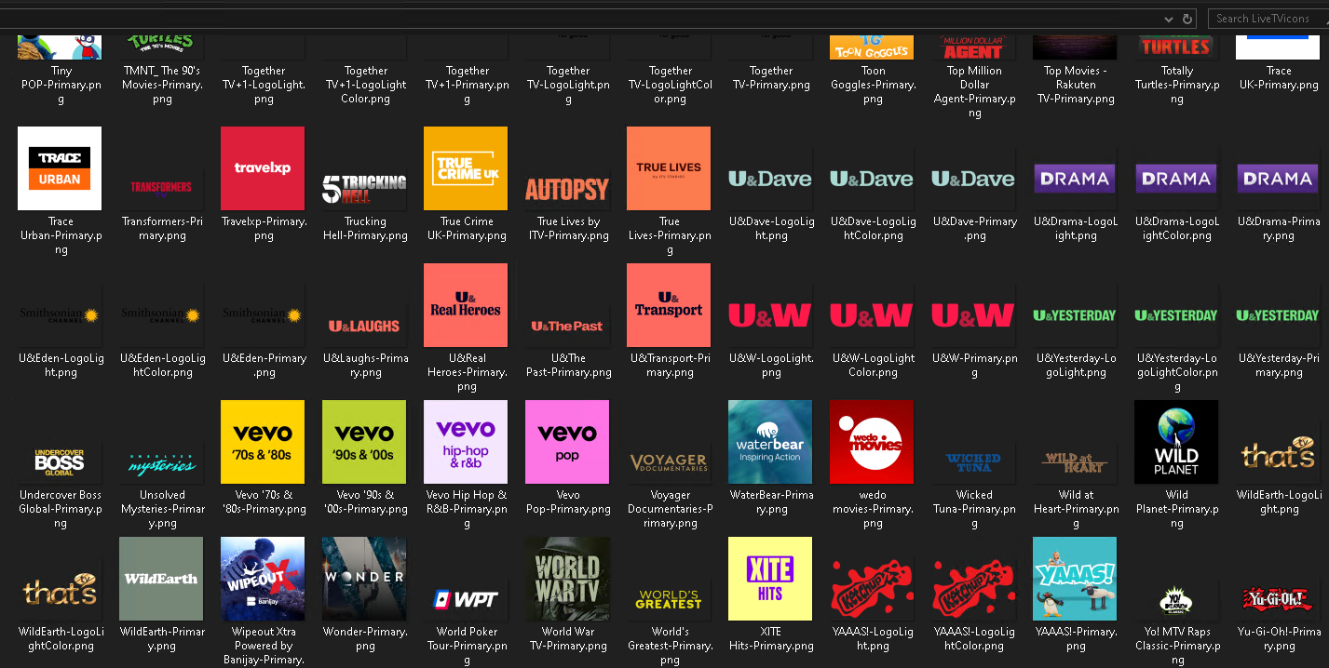Select True Crime UK-Primary.png yellow icon
This screenshot has height=668, width=1329.
(466, 168)
